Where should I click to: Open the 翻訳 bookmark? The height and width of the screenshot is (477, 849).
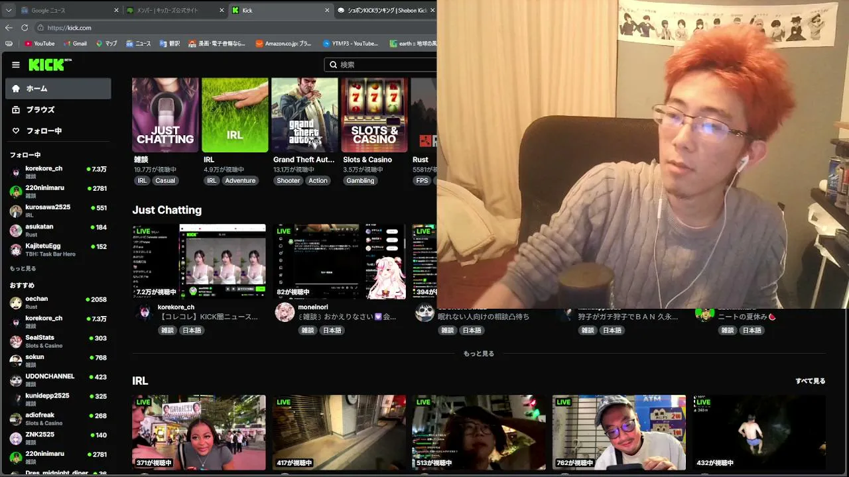[170, 44]
